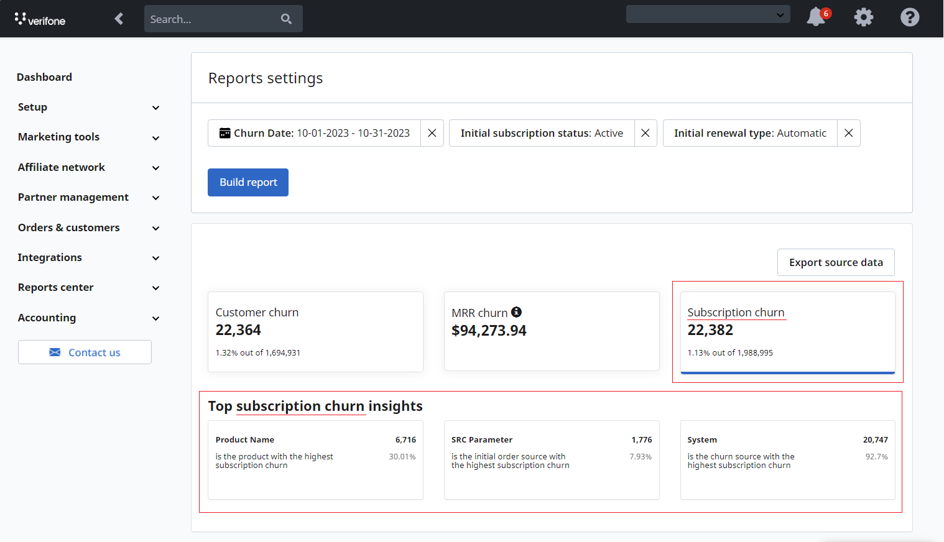
Task: Select Dashboard in the sidebar
Action: click(x=44, y=76)
